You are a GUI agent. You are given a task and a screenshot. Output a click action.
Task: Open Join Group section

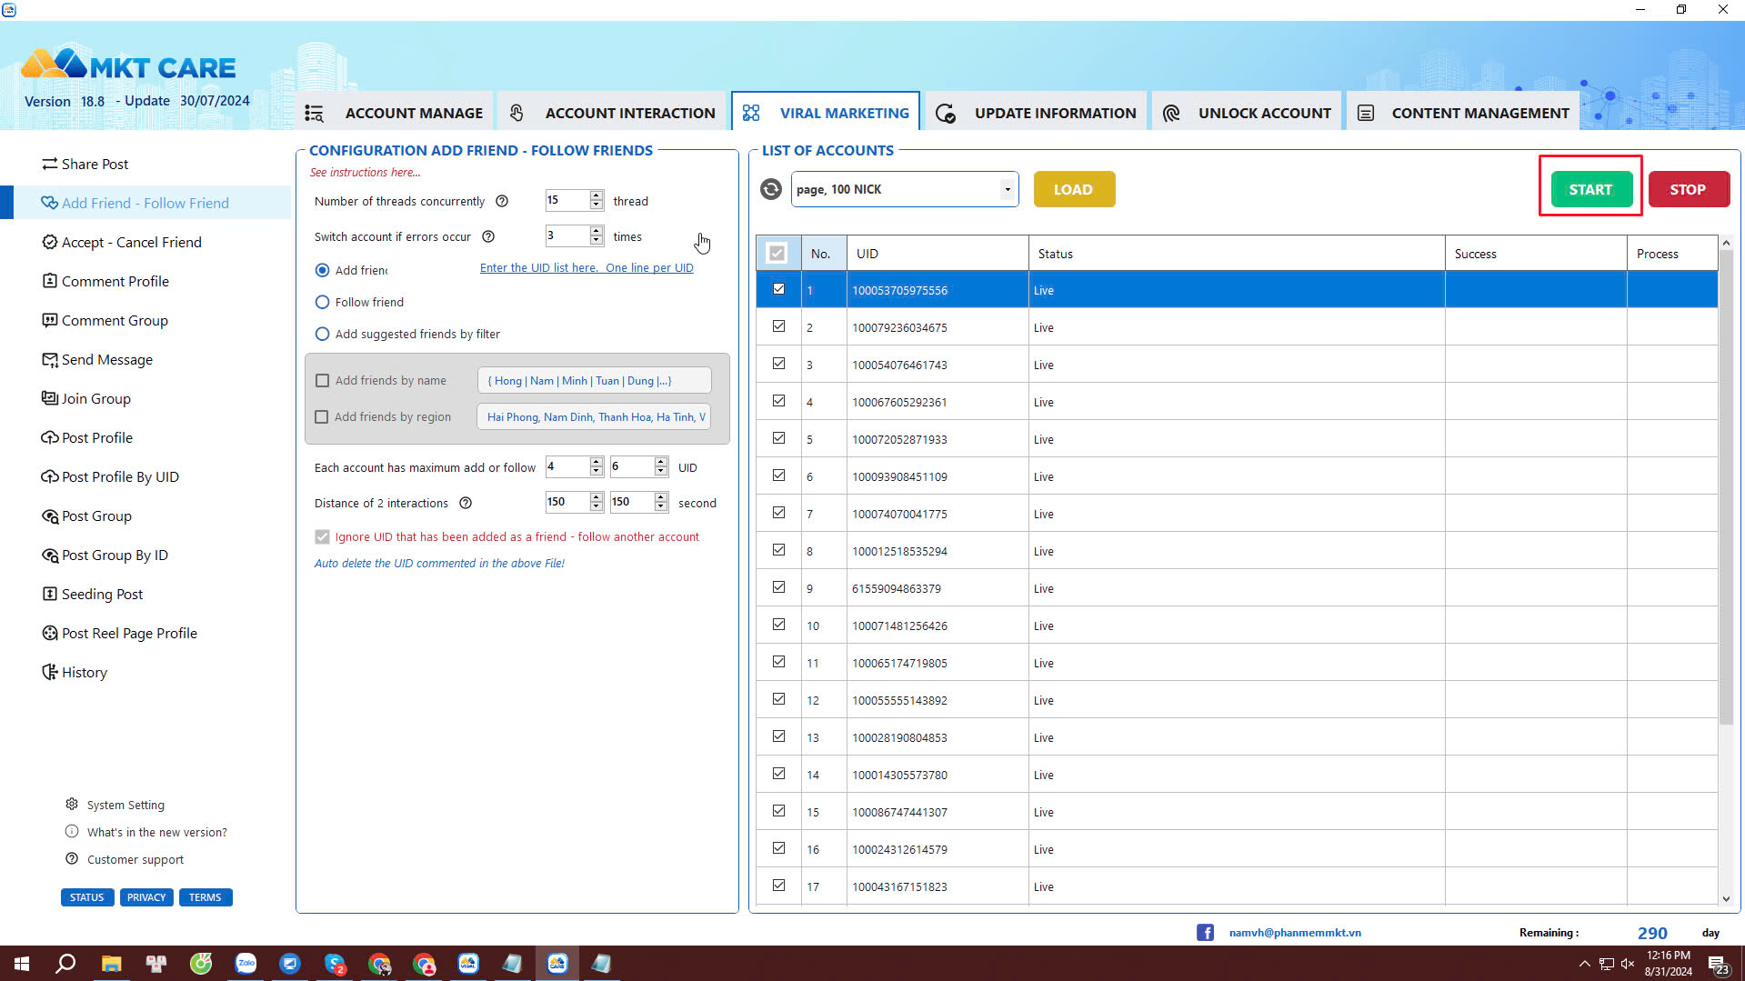86,398
